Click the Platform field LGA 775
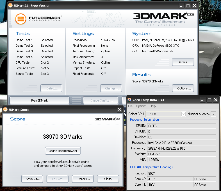This screenshot has width=221, height=191. (x=181, y=154)
